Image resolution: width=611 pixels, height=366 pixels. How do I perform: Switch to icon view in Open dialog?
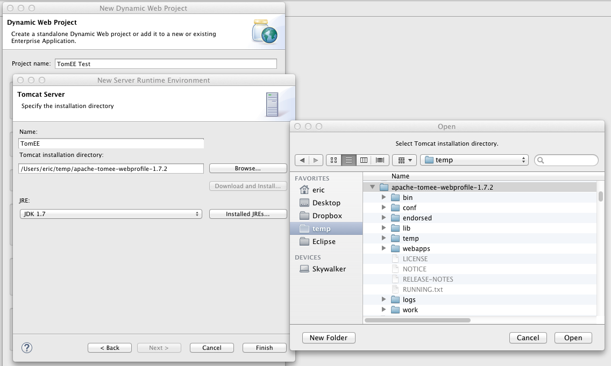coord(333,160)
